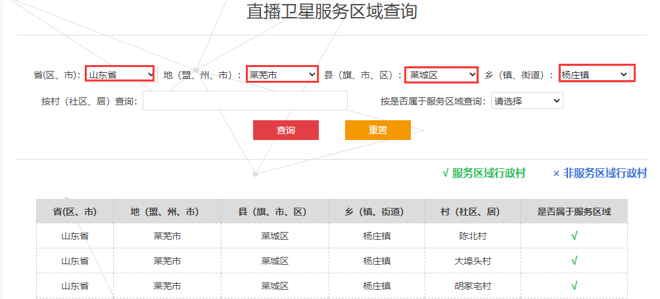Click 杨庄镇 cell in the 大埠头村 row
This screenshot has height=299, width=660.
pyautogui.click(x=377, y=261)
